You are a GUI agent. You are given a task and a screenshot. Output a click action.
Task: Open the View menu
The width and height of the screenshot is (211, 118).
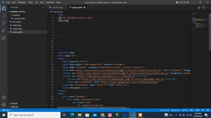pos(31,2)
